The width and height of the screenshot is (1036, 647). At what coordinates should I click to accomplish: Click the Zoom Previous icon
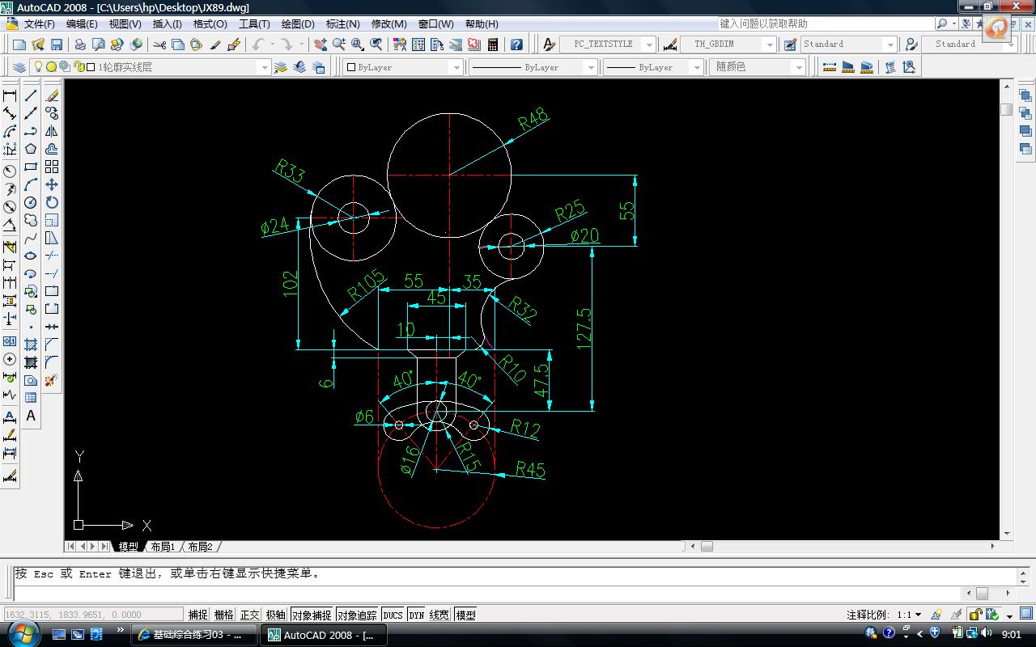[376, 44]
